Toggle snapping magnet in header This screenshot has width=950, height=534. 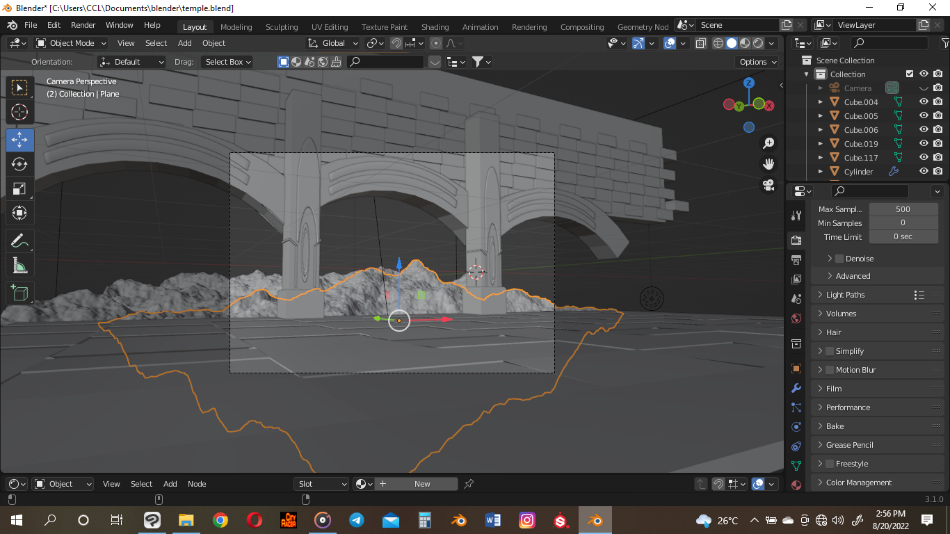click(396, 43)
